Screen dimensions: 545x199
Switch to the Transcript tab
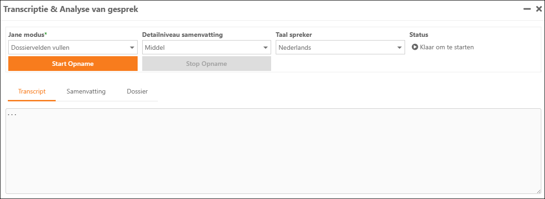click(x=32, y=91)
